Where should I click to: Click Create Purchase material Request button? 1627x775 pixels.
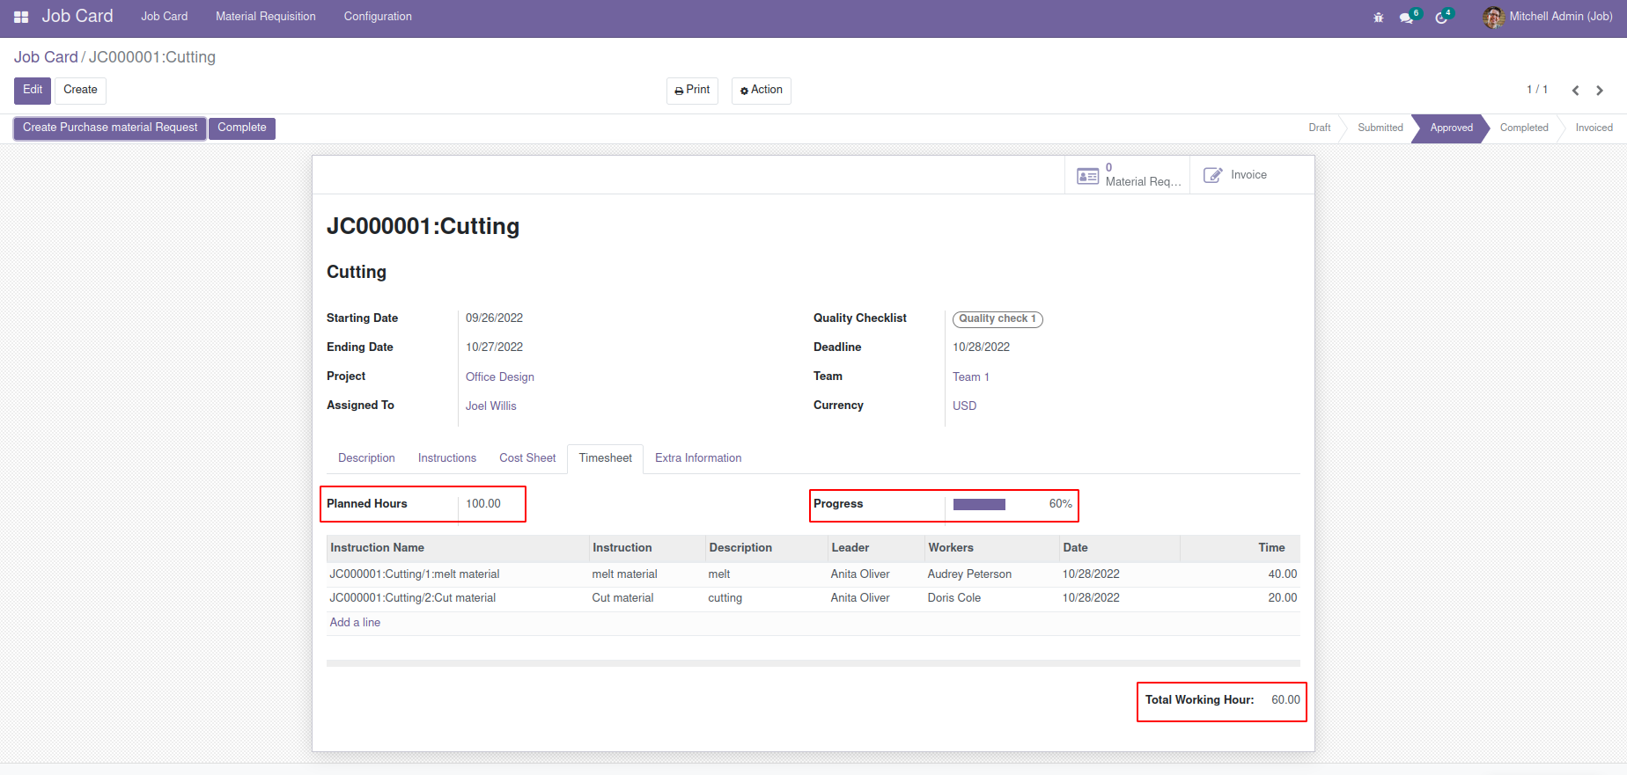(110, 128)
